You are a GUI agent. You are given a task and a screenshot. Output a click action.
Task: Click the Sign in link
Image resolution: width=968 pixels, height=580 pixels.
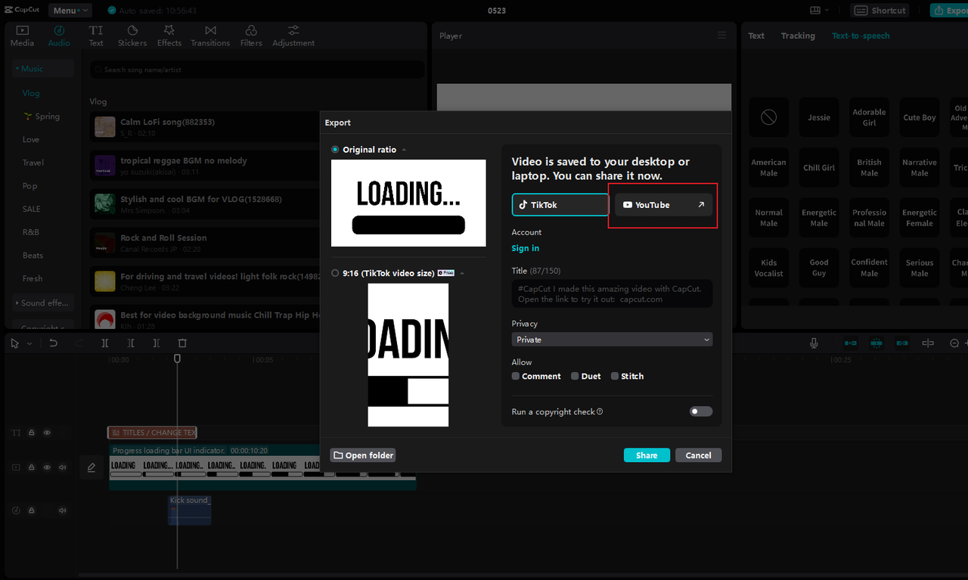coord(525,247)
